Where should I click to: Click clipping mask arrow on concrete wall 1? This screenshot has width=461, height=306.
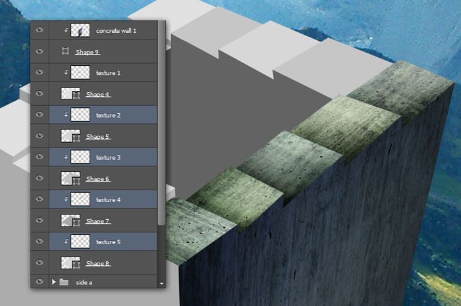(x=66, y=30)
